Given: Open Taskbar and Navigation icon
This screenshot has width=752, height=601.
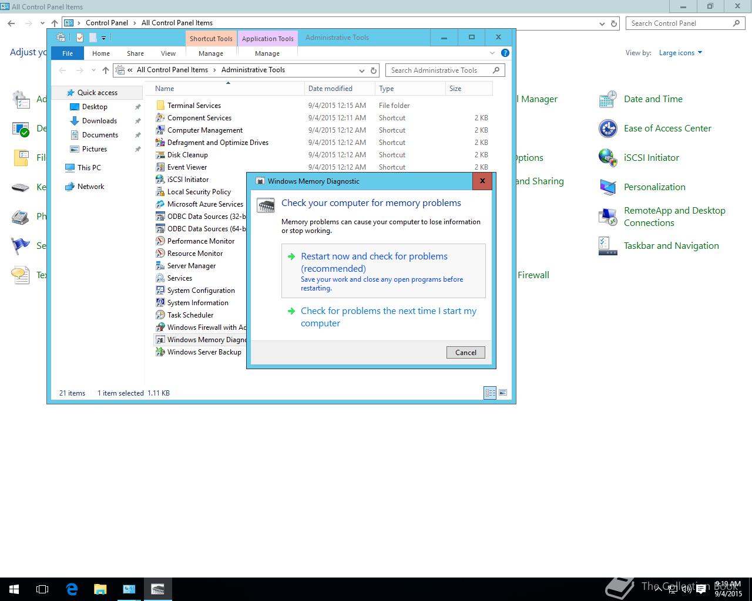Looking at the screenshot, I should pos(607,246).
